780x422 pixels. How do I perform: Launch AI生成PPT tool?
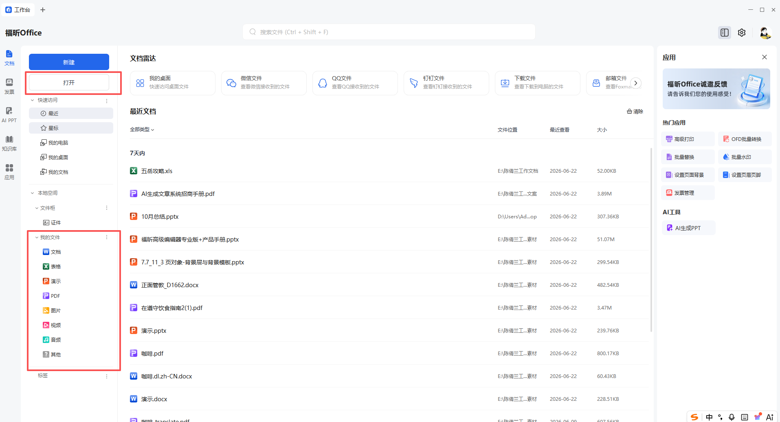(689, 228)
